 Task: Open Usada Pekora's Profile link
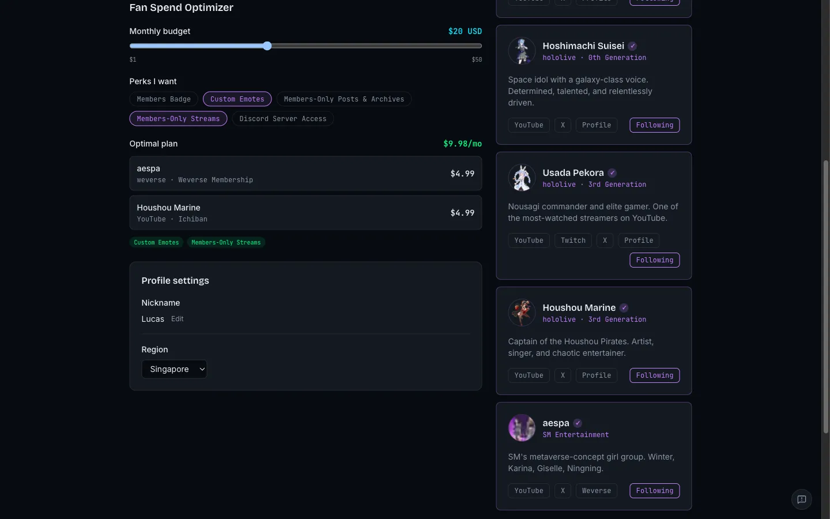[x=639, y=240]
